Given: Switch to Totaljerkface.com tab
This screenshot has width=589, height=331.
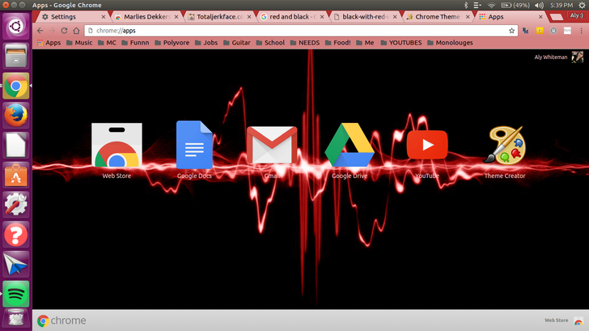Looking at the screenshot, I should [x=220, y=17].
